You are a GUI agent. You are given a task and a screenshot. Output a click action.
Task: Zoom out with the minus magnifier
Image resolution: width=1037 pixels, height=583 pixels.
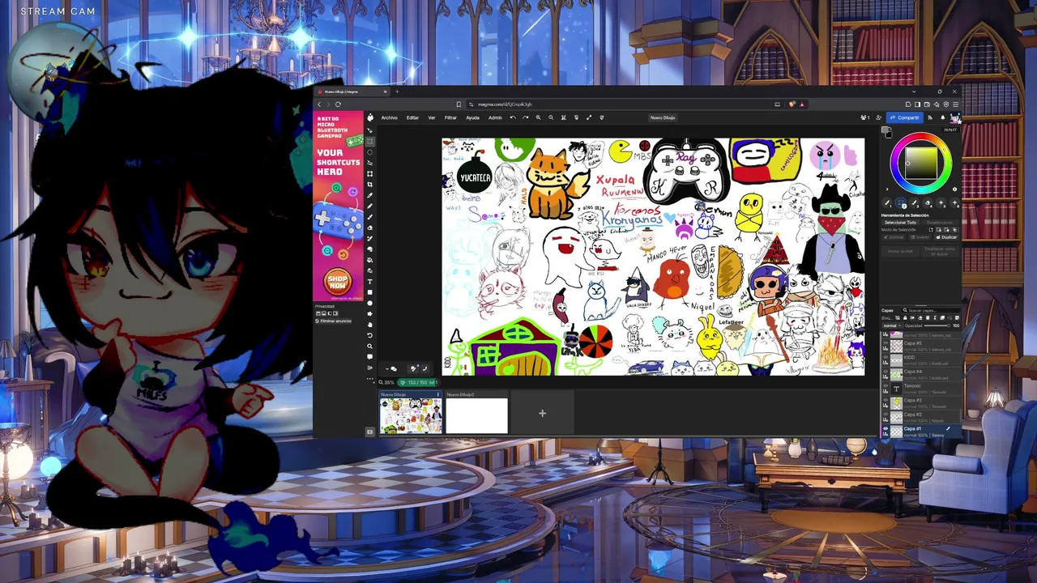point(551,117)
